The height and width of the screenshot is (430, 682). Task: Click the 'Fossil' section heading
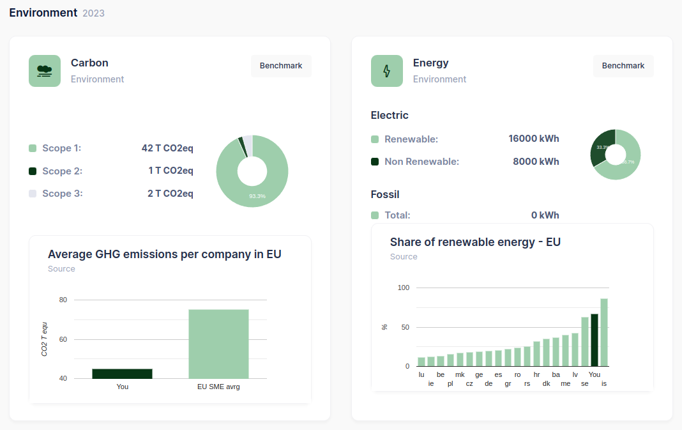pyautogui.click(x=385, y=194)
